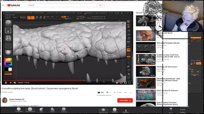Click the magnifier search button
Screen dimensions: 204x114
tap(100, 5)
